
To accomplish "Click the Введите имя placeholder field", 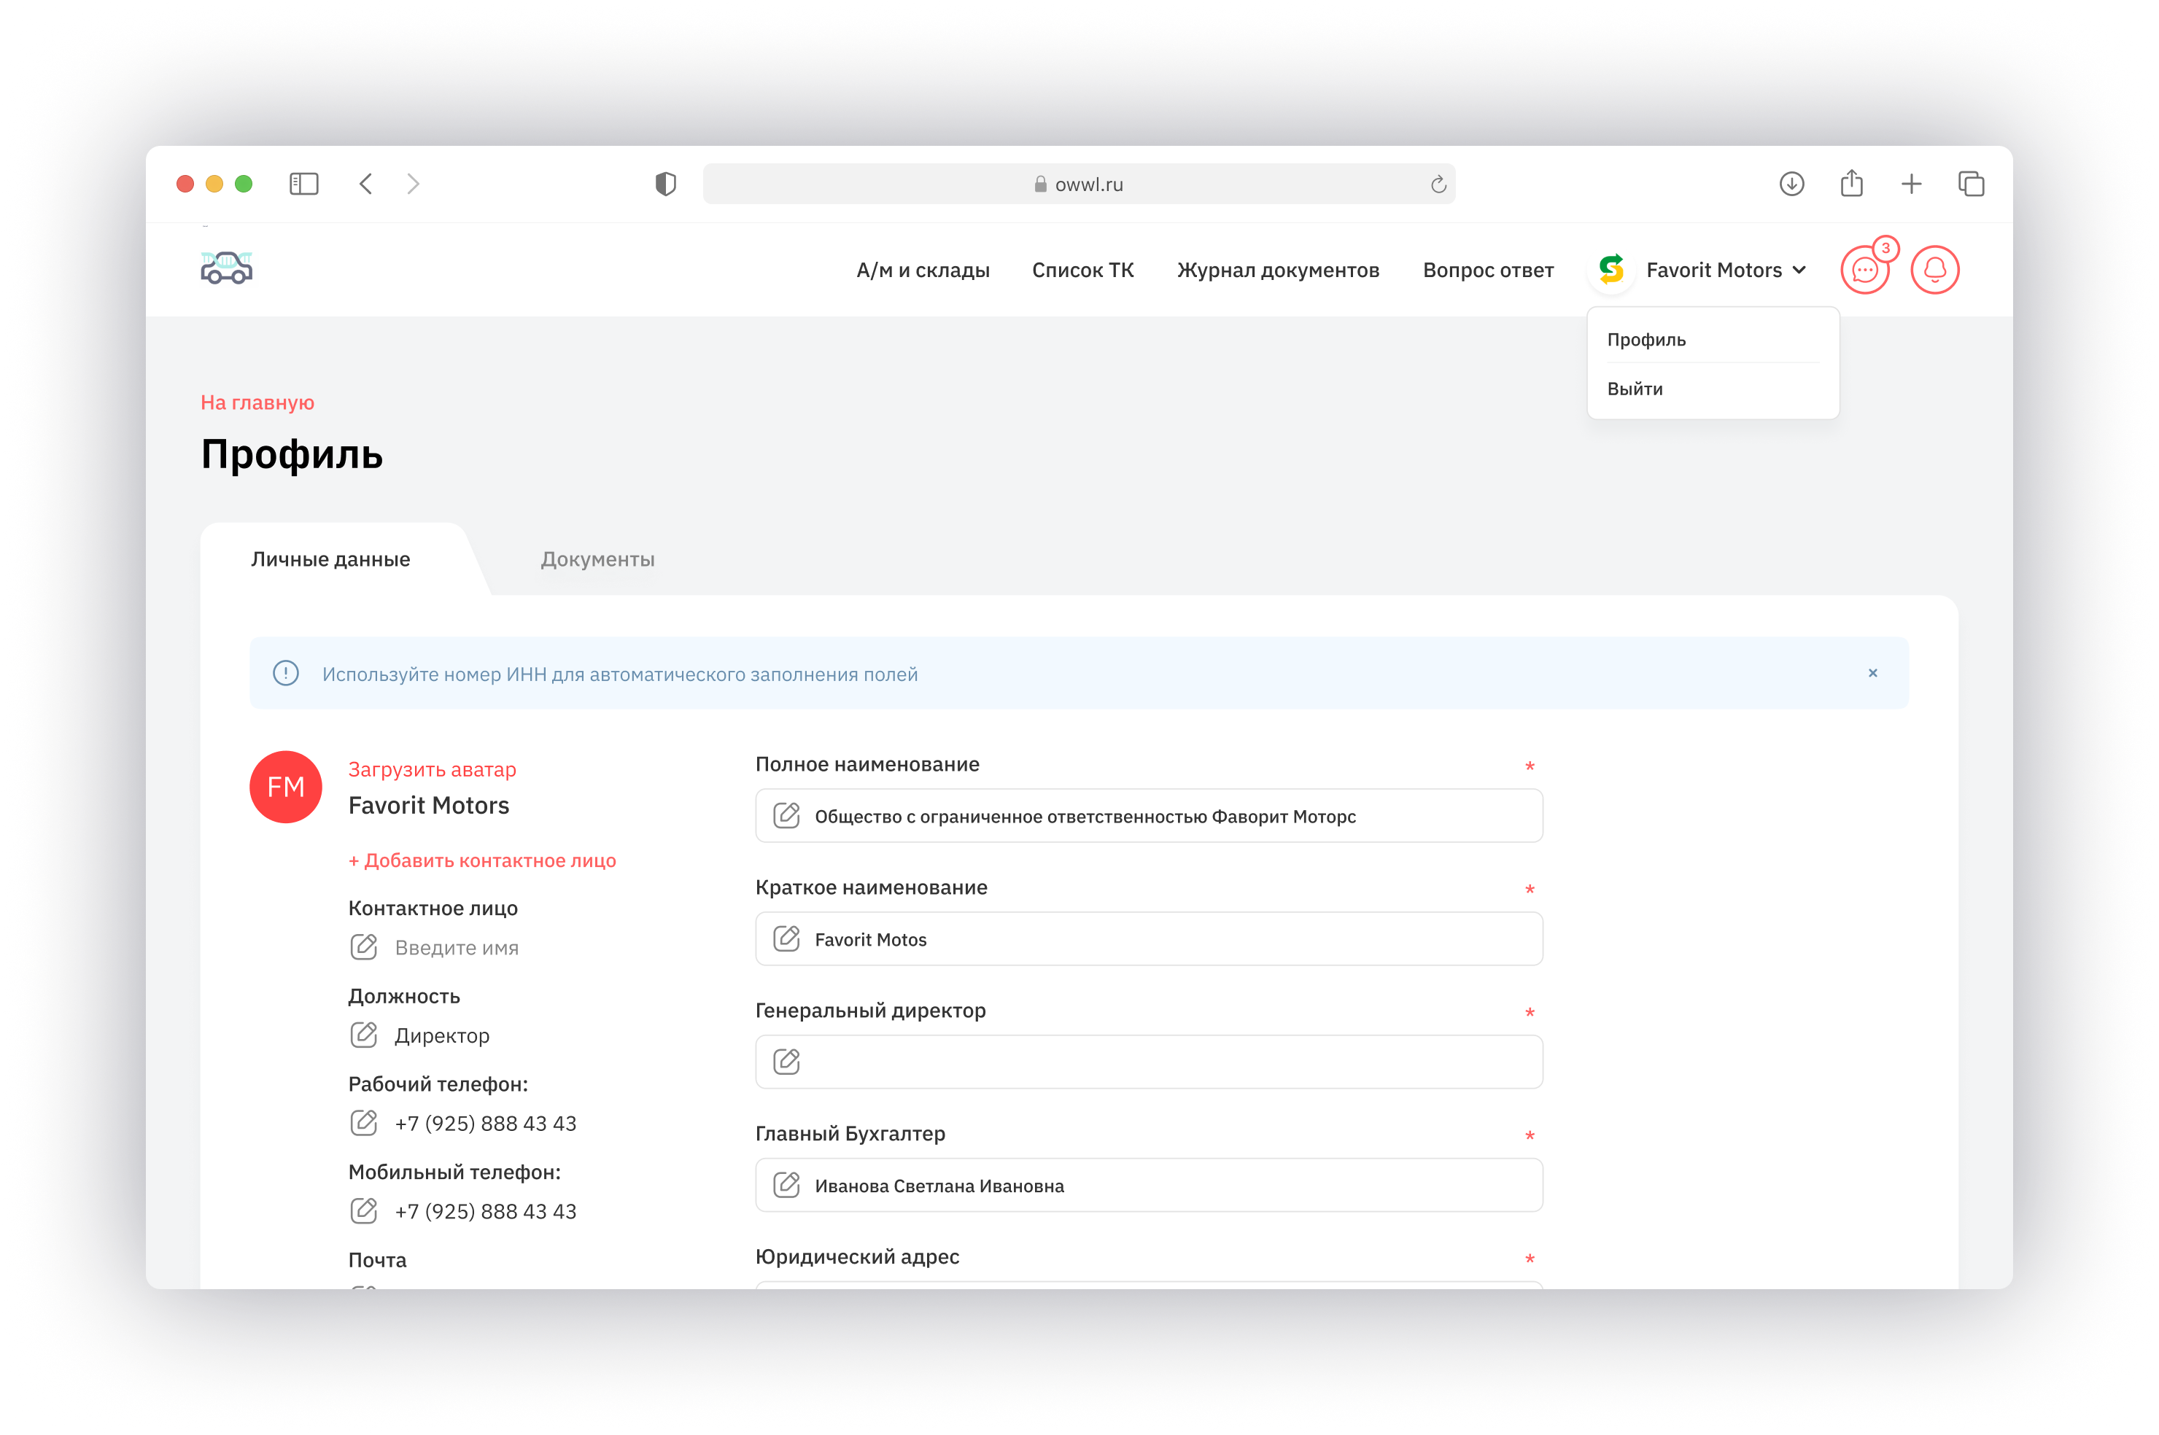I will click(457, 947).
